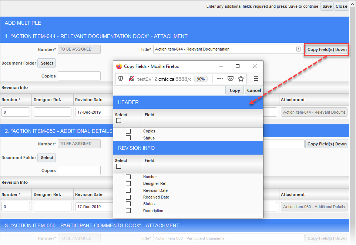This screenshot has height=245, width=356.
Task: Click Save at the top right
Action: point(327,6)
